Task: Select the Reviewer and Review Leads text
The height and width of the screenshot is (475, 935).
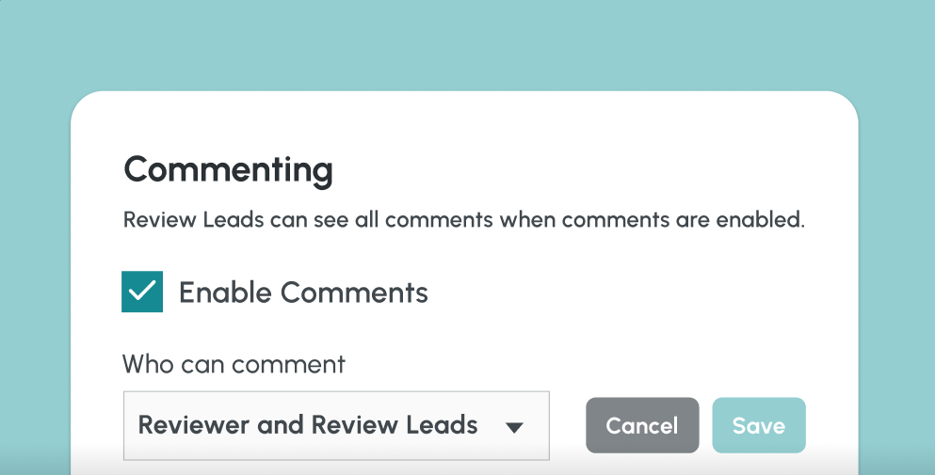Action: point(308,425)
